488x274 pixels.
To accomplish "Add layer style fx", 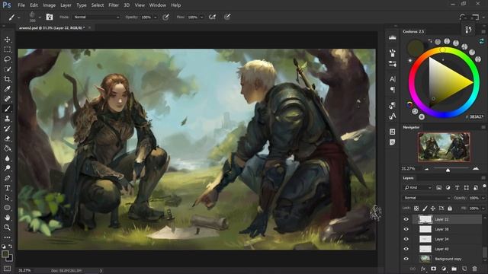I will [423, 269].
